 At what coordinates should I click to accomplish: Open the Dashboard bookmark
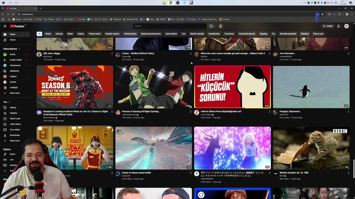point(115,19)
